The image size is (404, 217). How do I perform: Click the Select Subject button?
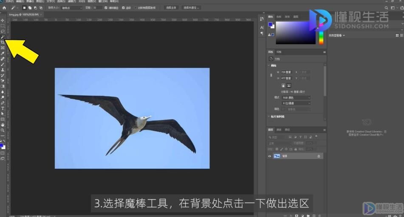click(171, 8)
